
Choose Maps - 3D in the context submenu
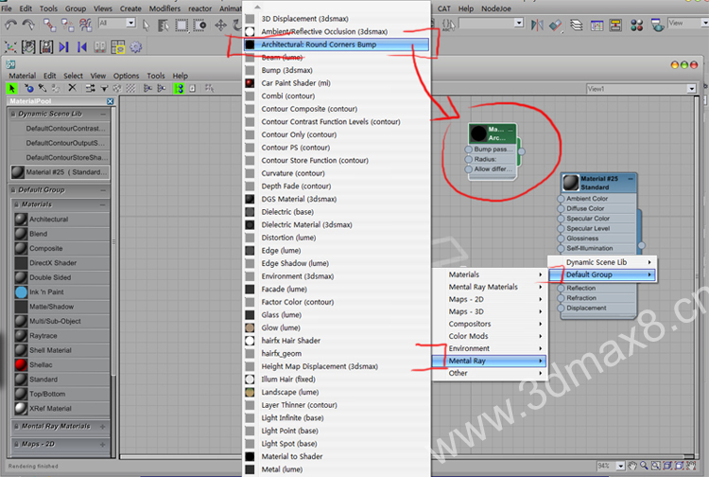point(490,311)
